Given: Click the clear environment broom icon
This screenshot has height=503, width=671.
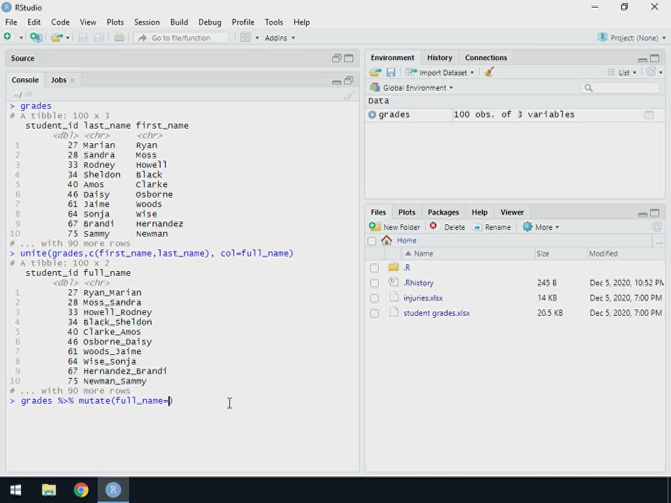Looking at the screenshot, I should click(489, 72).
